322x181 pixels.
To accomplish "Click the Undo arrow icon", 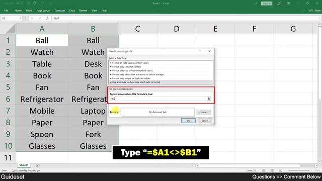I will tap(34, 4).
